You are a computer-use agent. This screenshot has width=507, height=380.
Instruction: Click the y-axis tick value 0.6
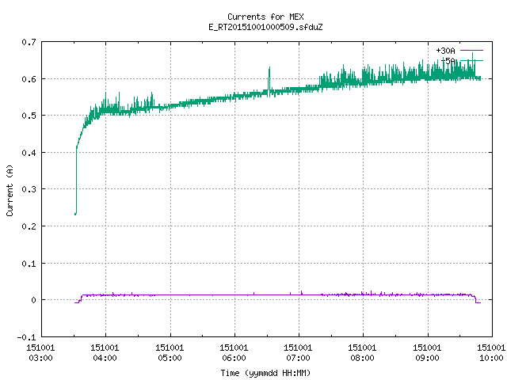point(29,79)
